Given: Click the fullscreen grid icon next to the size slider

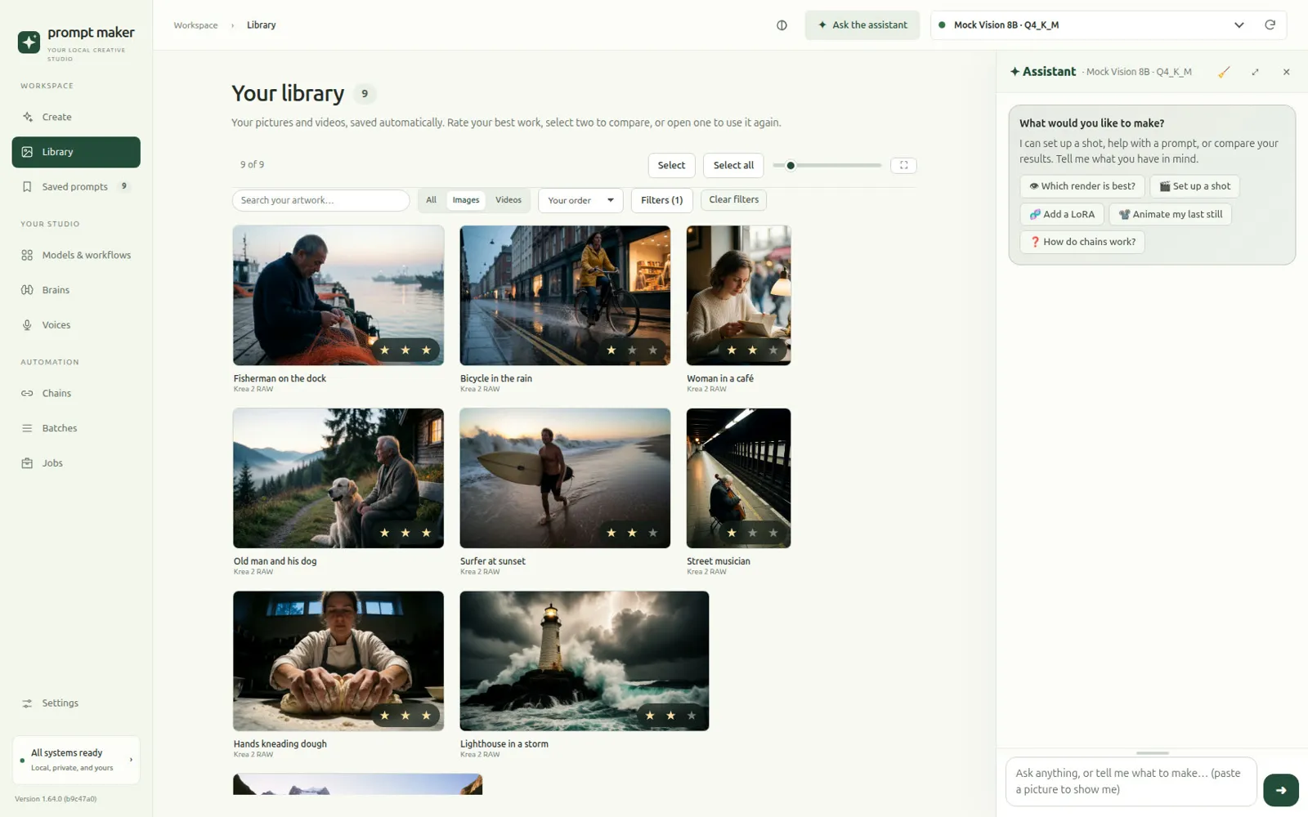Looking at the screenshot, I should (903, 165).
